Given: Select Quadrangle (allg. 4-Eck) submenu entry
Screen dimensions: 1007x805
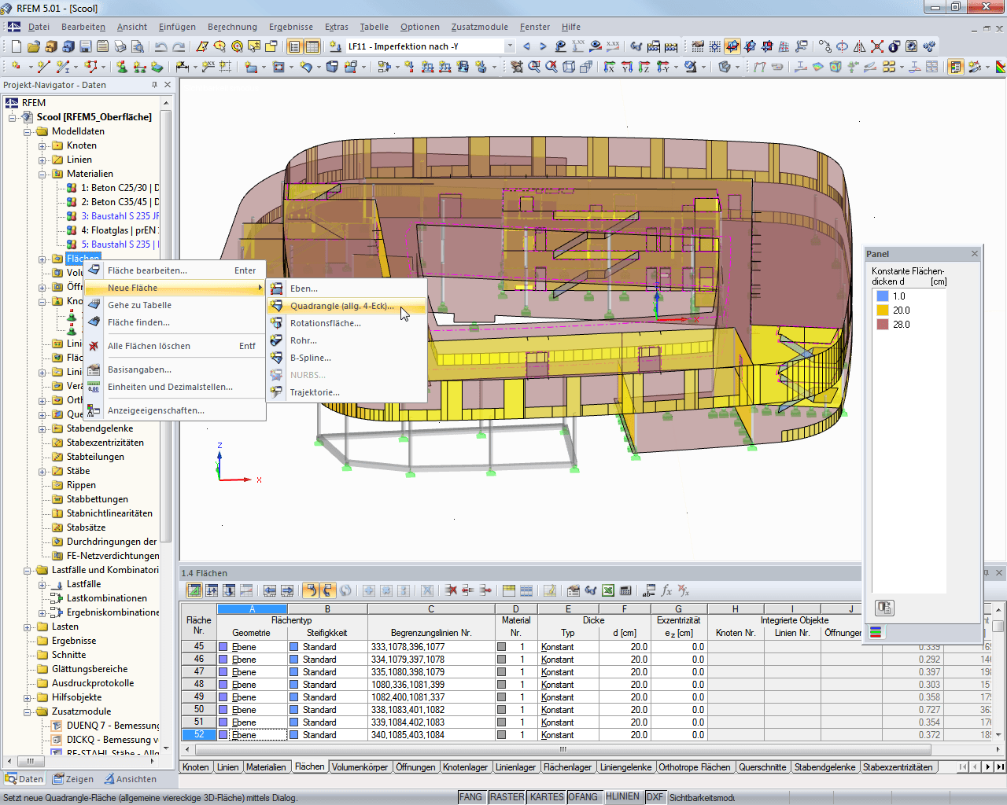Looking at the screenshot, I should [x=341, y=307].
